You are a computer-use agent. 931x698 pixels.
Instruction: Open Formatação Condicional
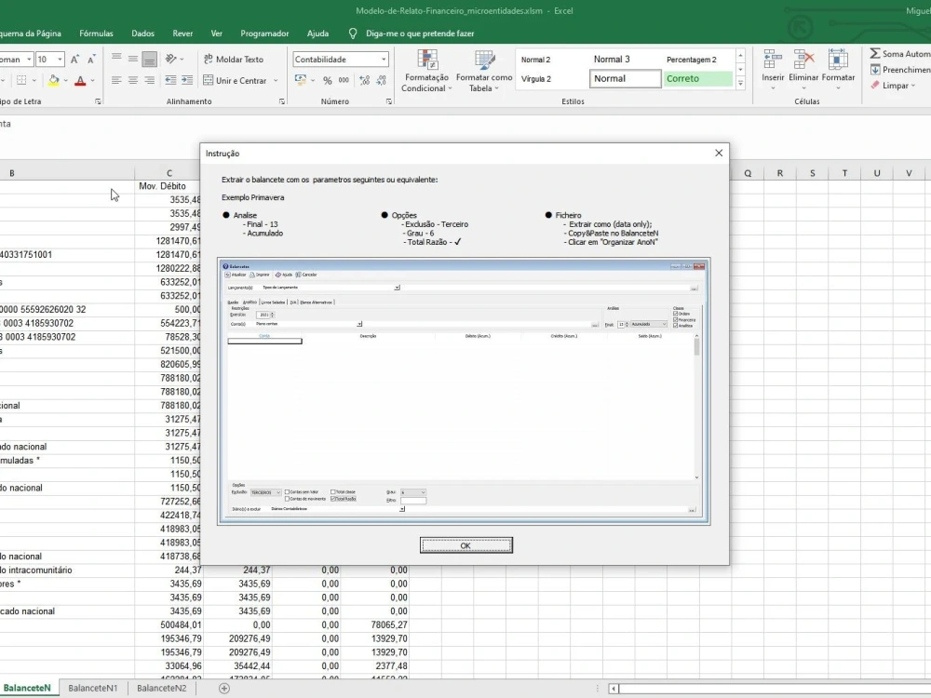426,72
